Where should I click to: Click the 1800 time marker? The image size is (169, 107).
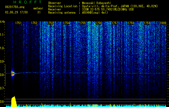coord(163,23)
